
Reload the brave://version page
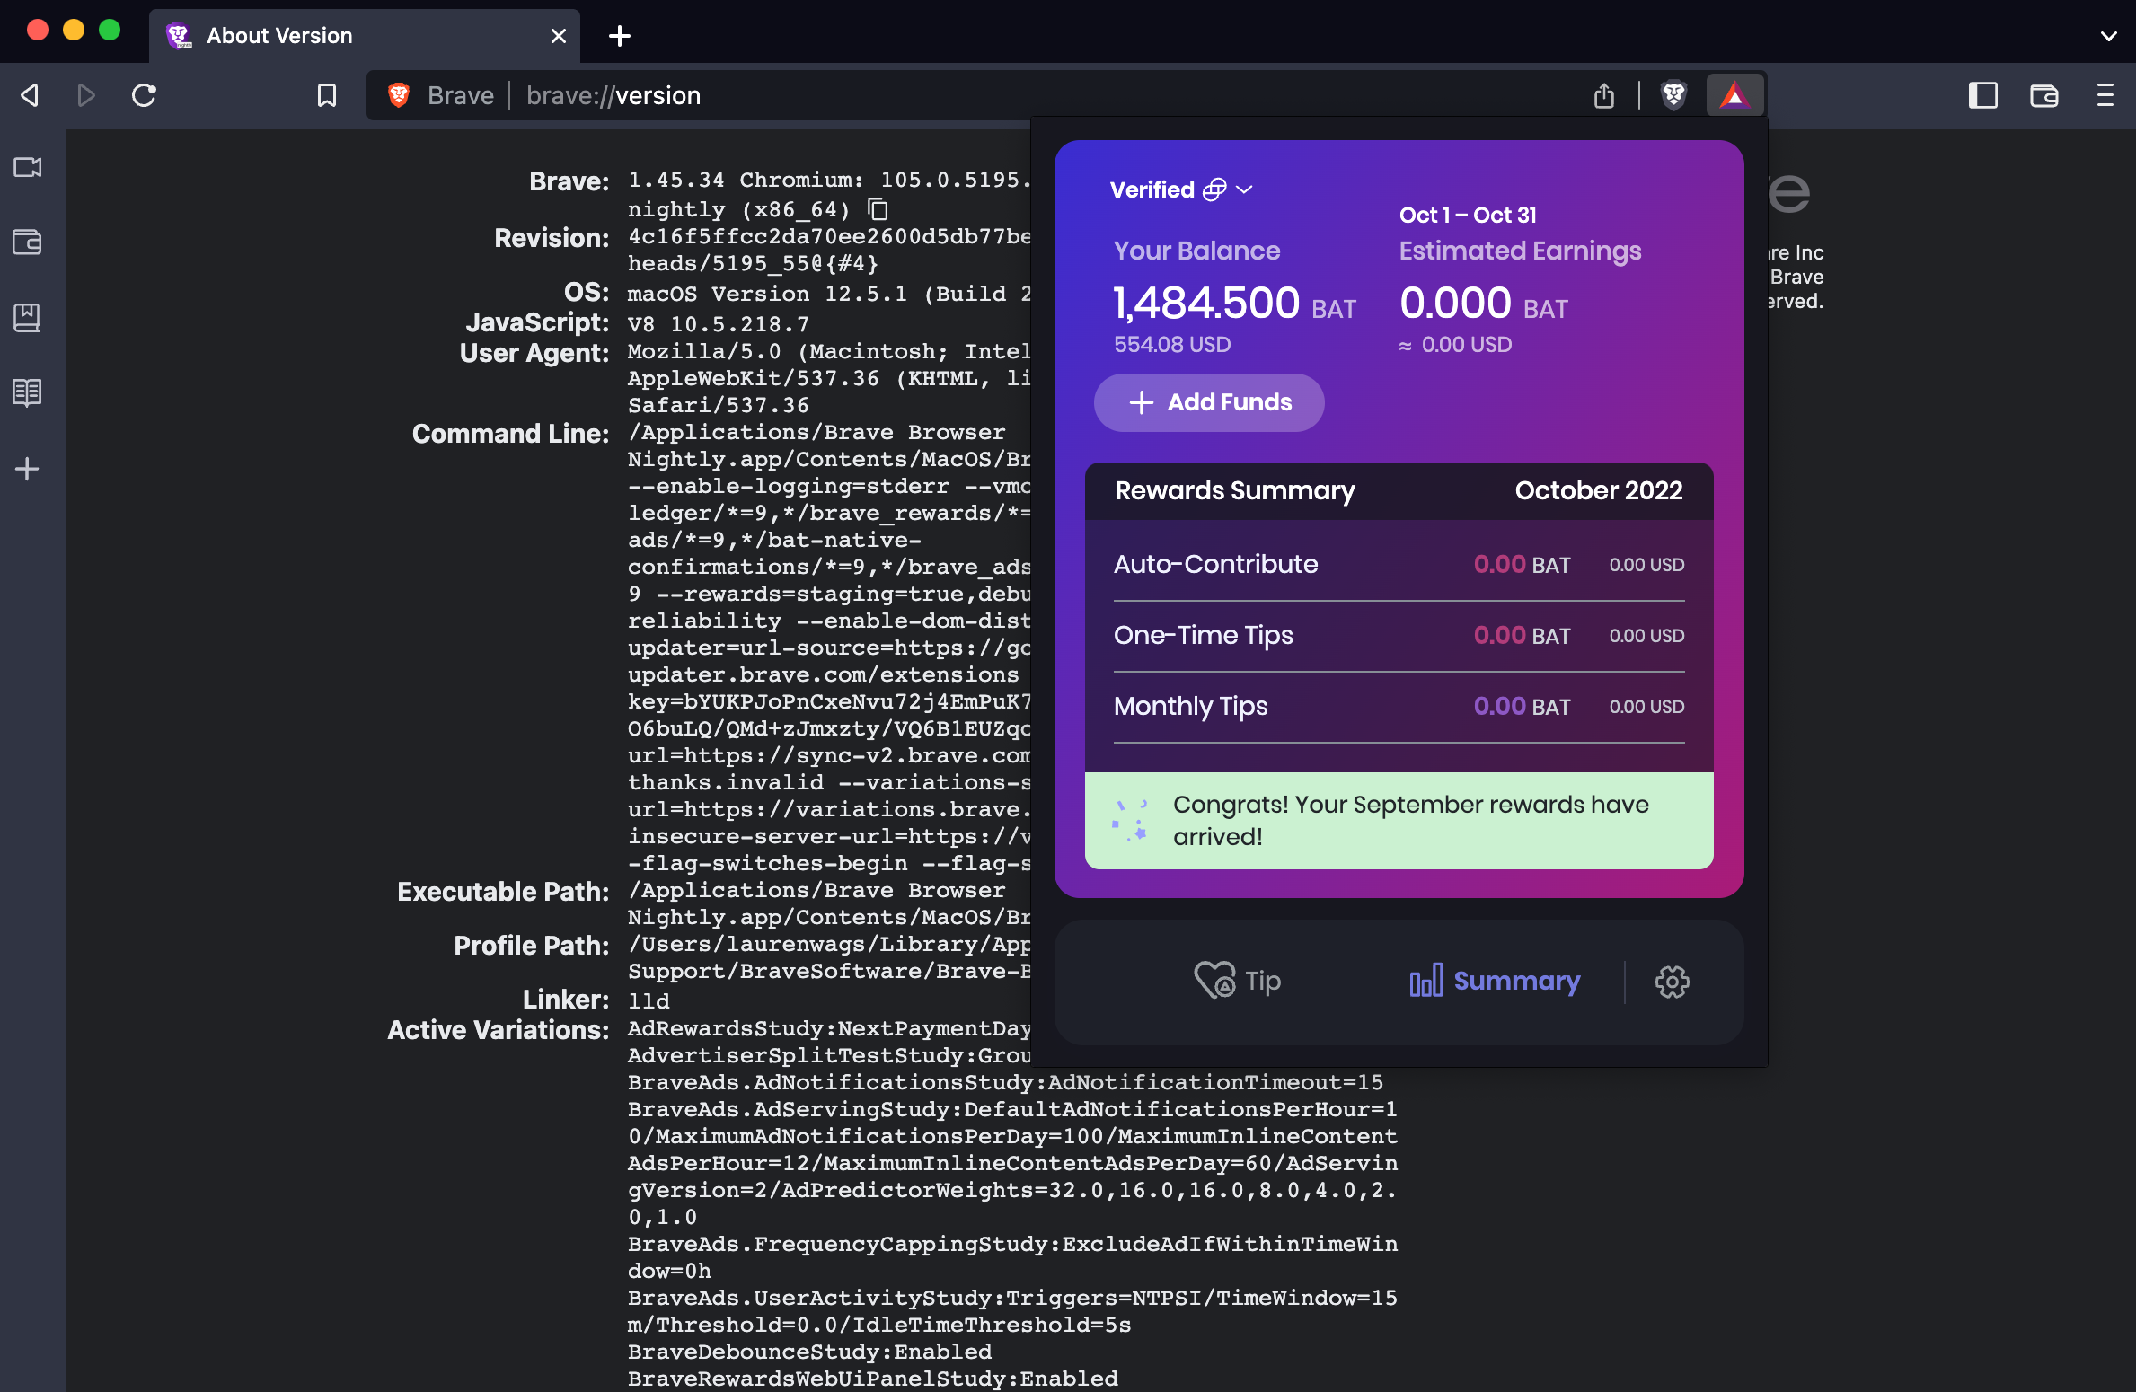click(144, 95)
